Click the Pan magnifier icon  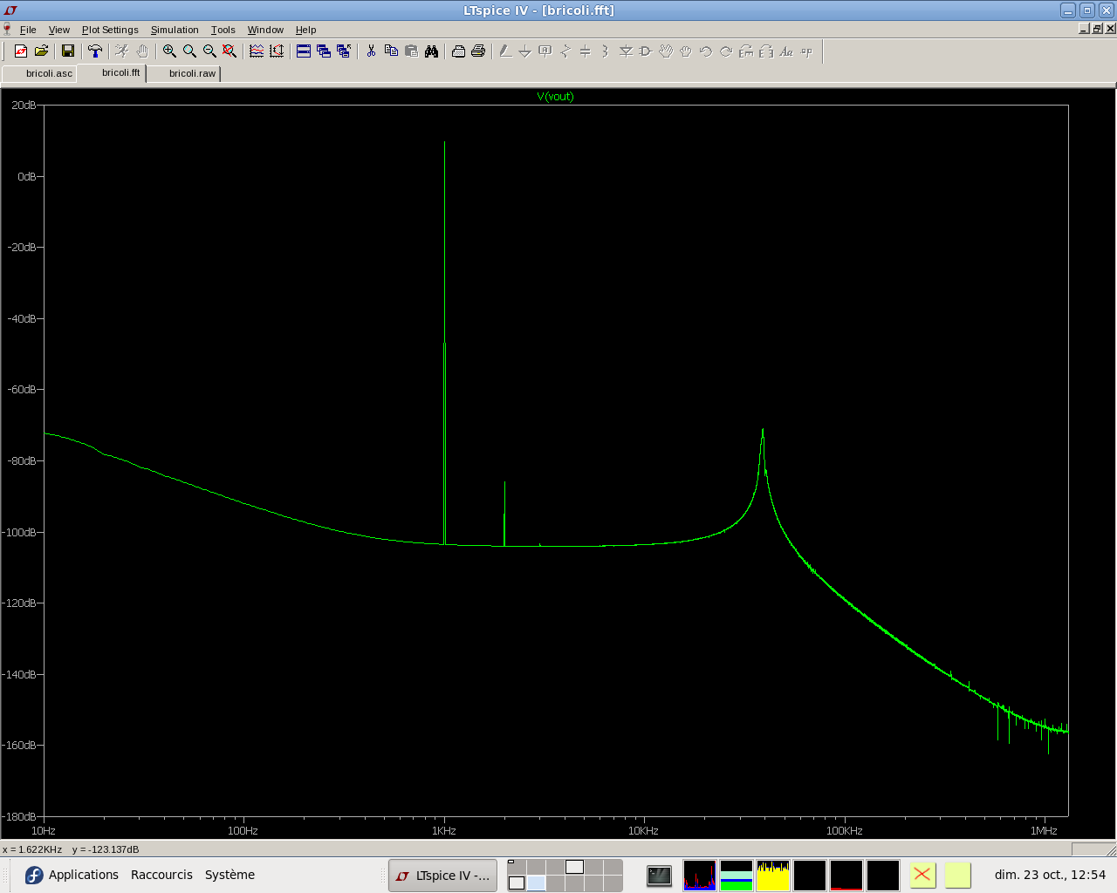point(189,51)
